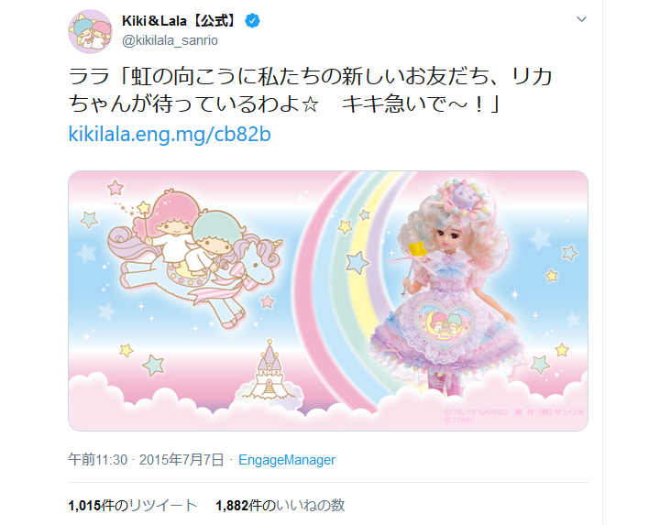This screenshot has height=525, width=660.
Task: View the 1,882件のいいねの数 list
Action: point(280,505)
